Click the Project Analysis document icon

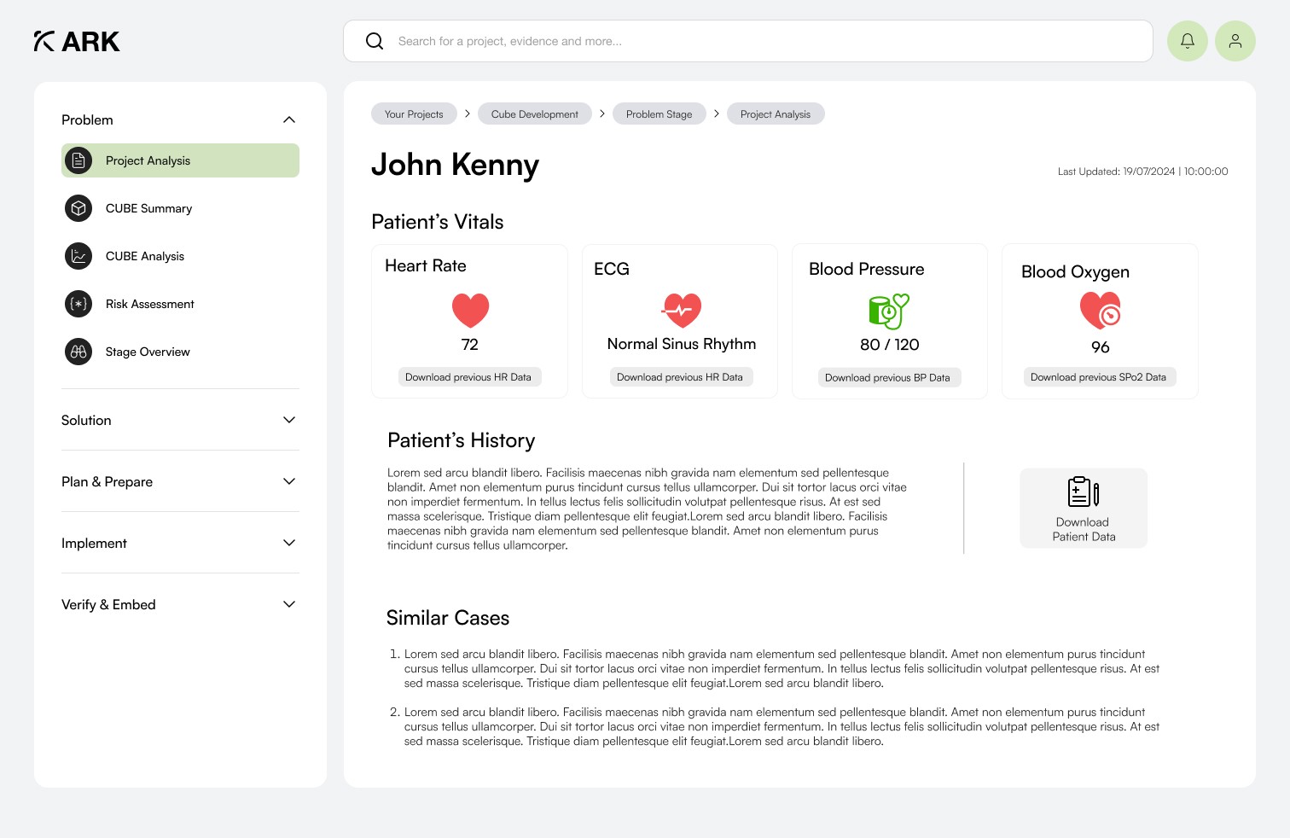pos(78,160)
